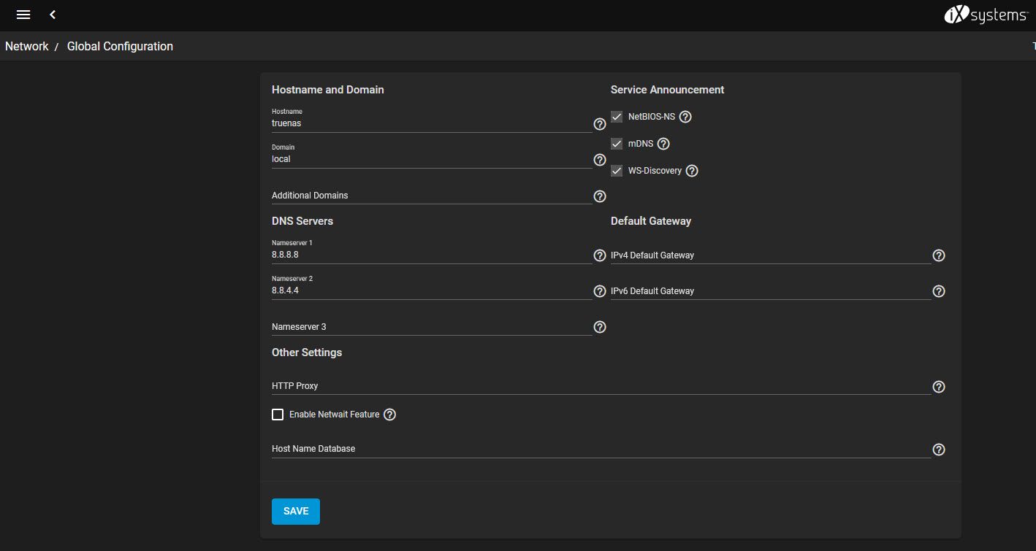The image size is (1036, 551).
Task: Show help for Nameserver 2
Action: [600, 291]
